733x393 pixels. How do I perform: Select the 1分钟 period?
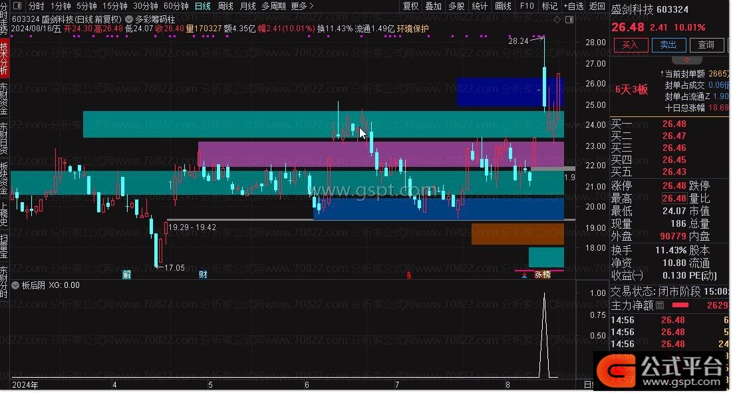[61, 6]
